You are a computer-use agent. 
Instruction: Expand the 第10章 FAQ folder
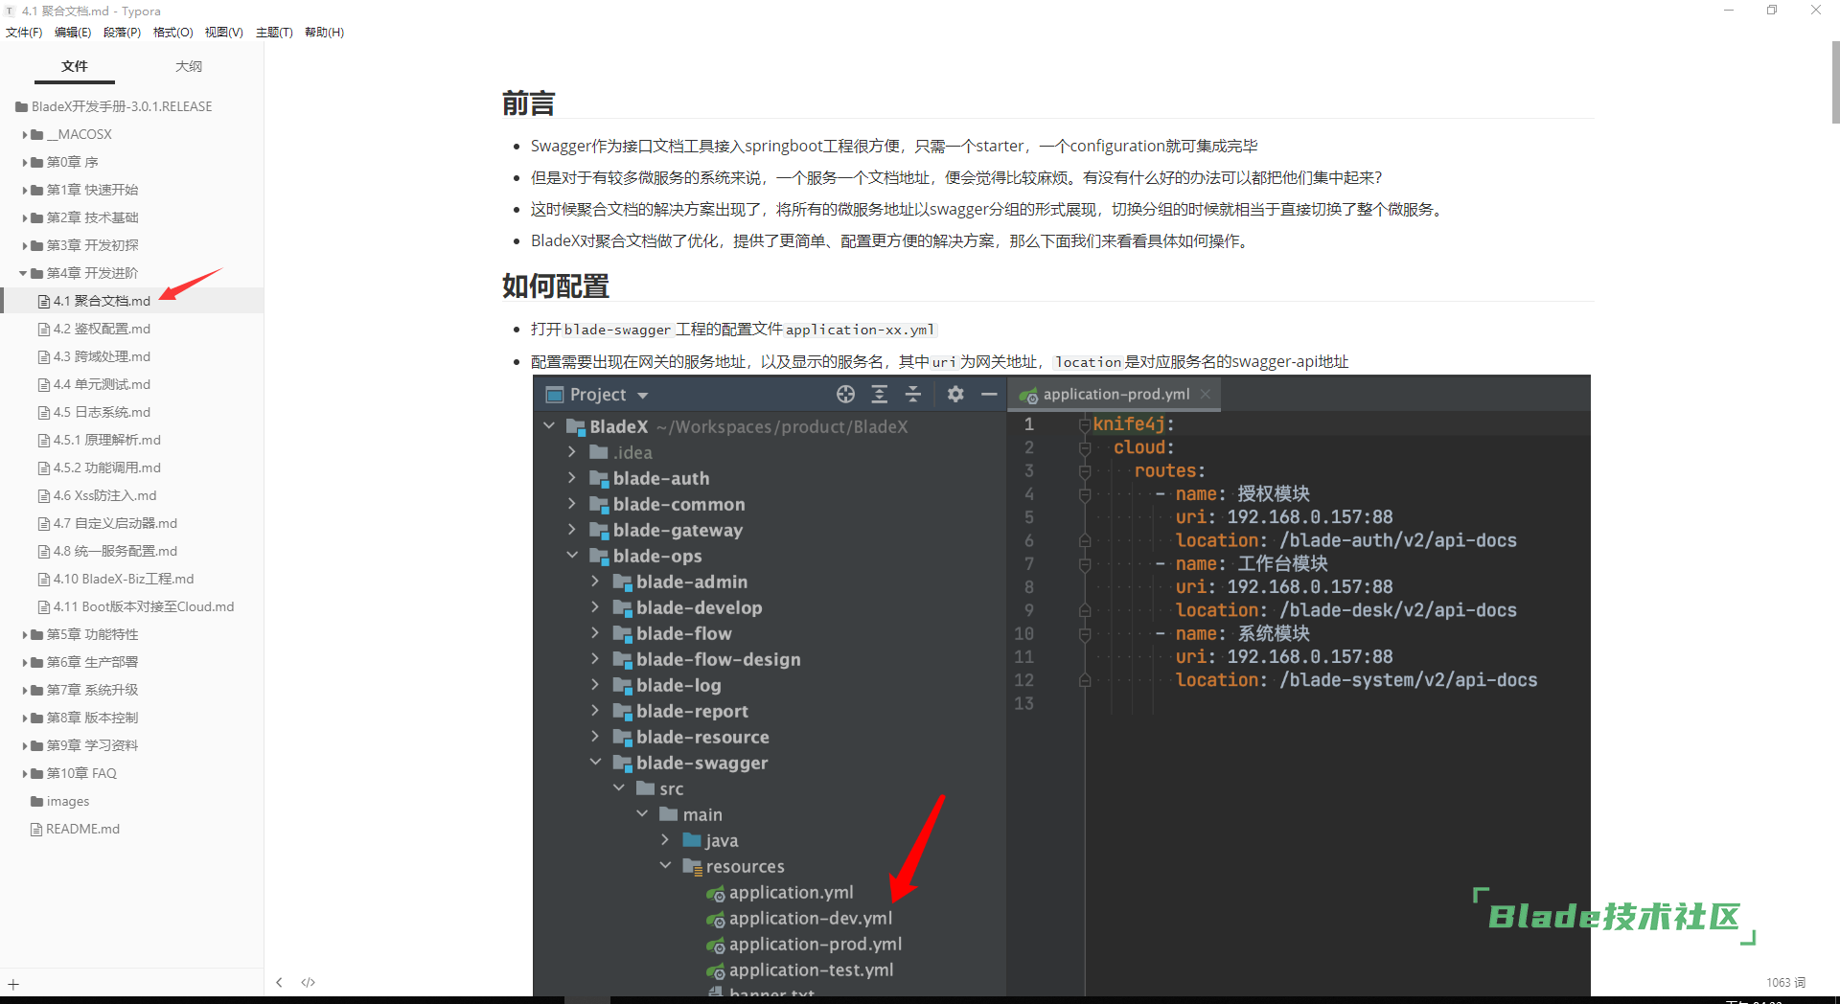[25, 773]
